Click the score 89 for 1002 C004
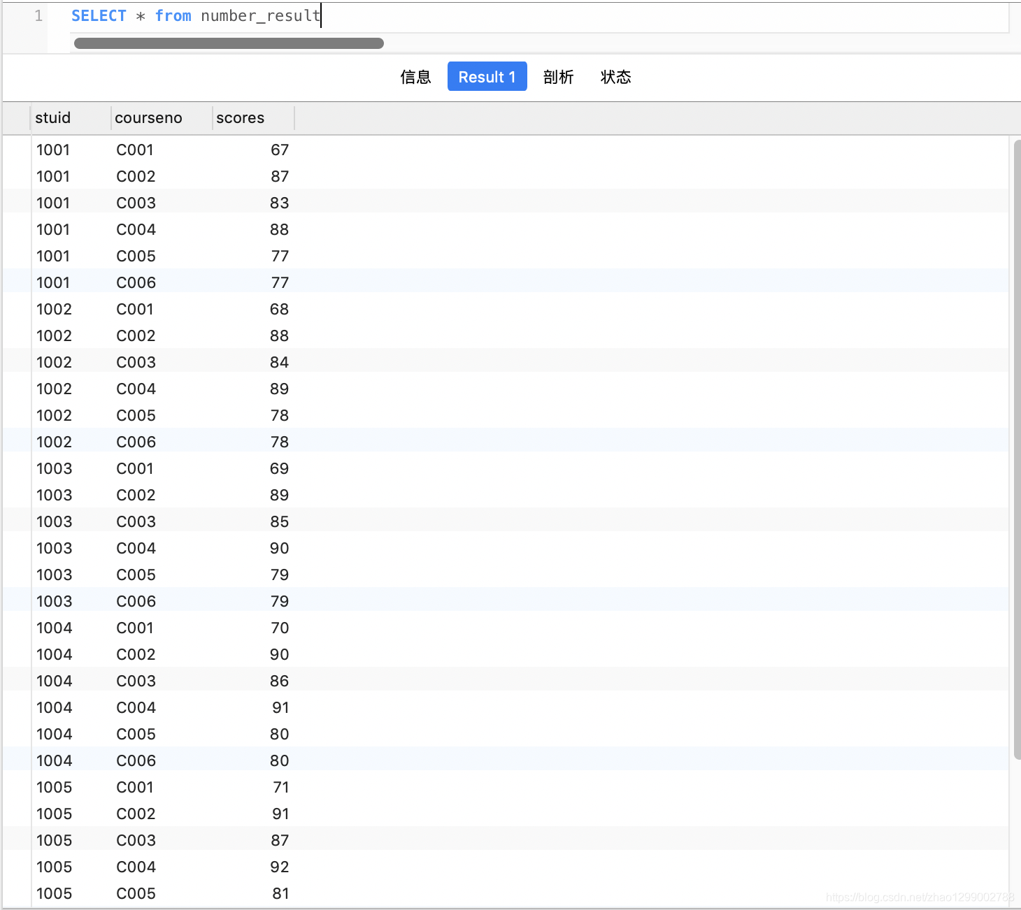 (x=280, y=389)
